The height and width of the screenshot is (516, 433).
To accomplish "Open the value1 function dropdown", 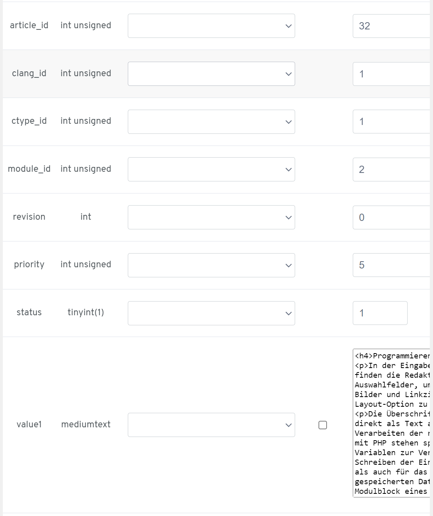I will (x=211, y=425).
